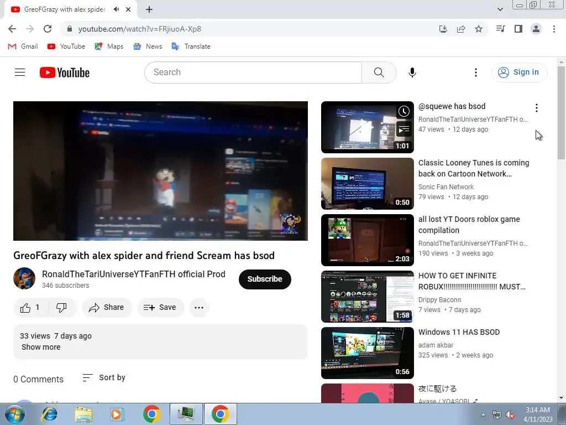Open the YouTube bookmark
Screen dimensions: 566x425
pyautogui.click(x=66, y=46)
